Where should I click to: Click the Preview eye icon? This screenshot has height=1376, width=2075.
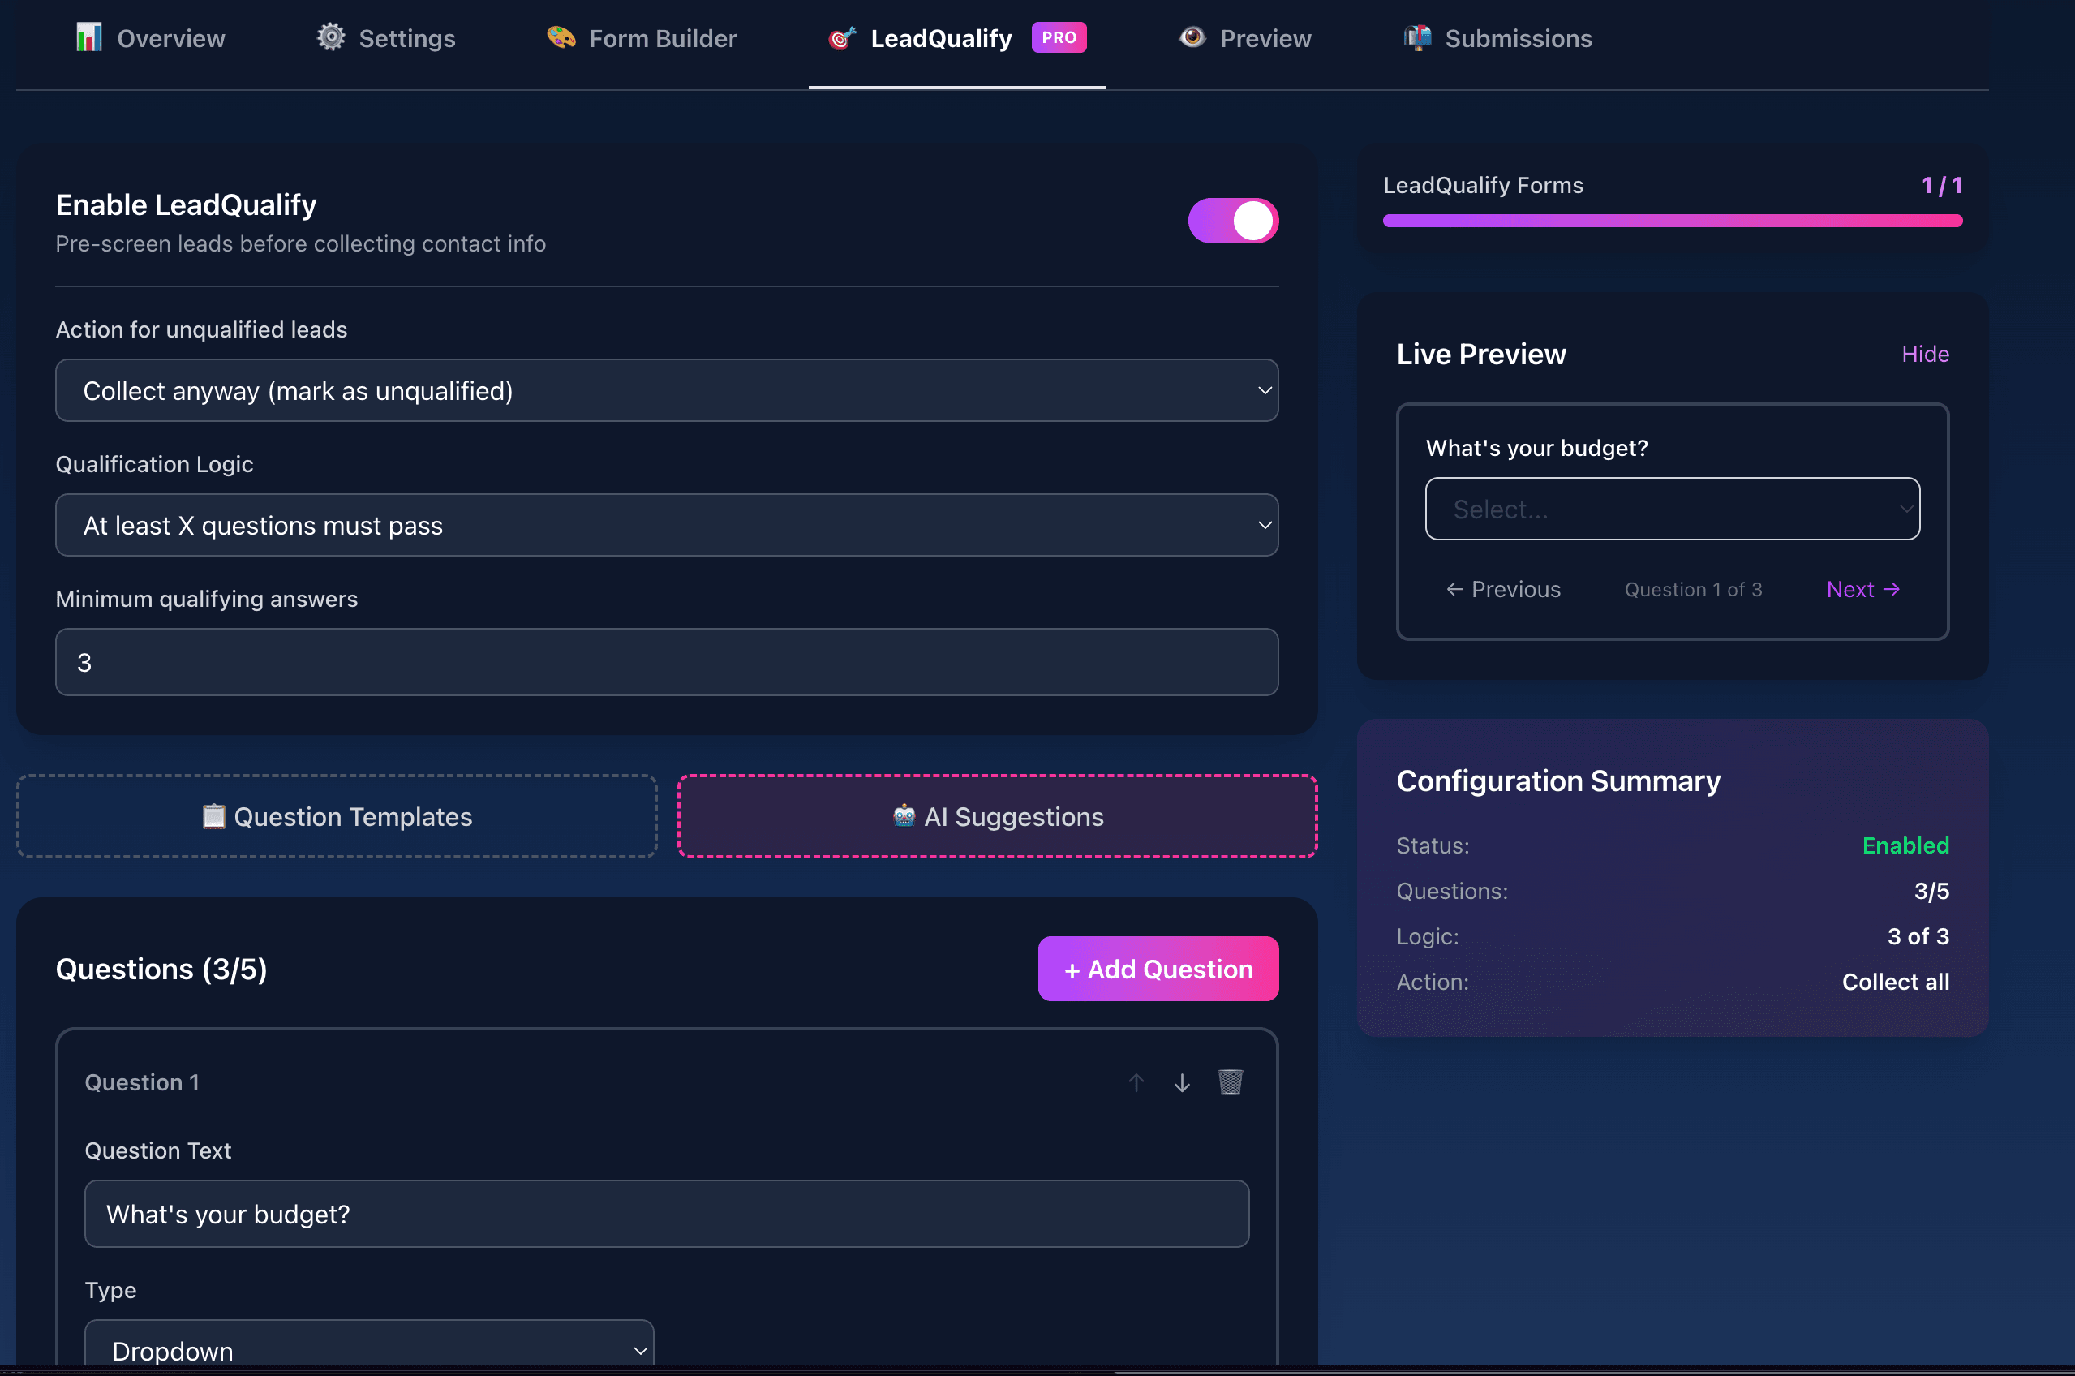(x=1192, y=38)
